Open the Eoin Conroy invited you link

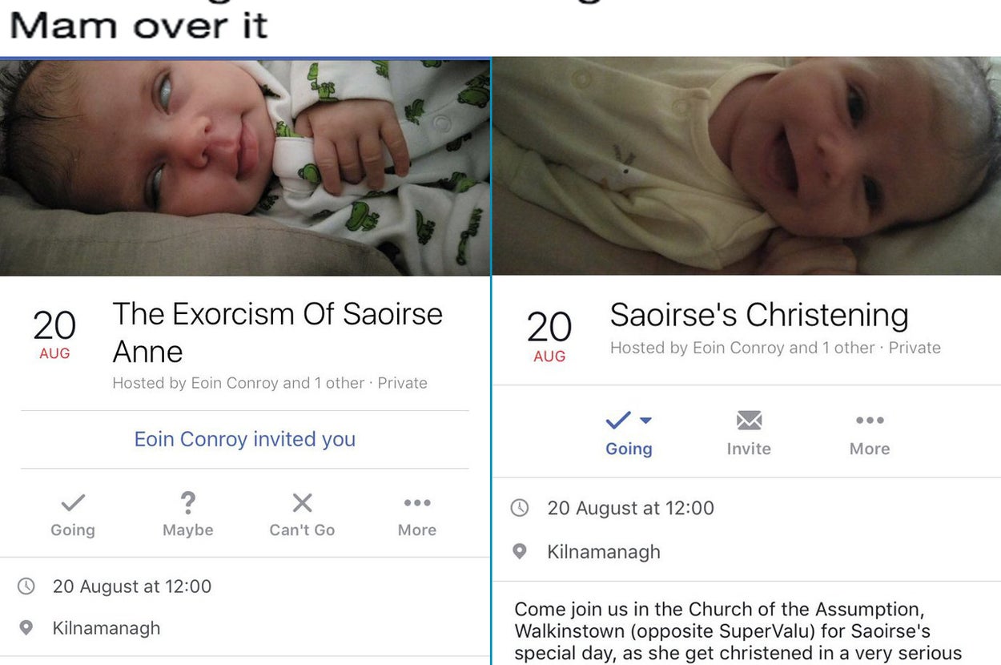(244, 439)
